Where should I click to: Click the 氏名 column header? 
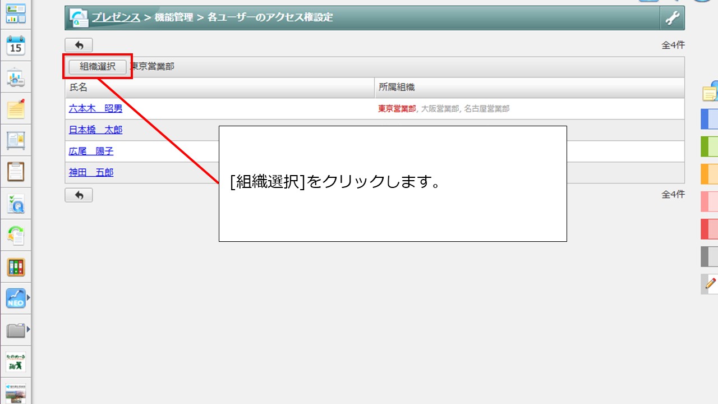pyautogui.click(x=220, y=88)
